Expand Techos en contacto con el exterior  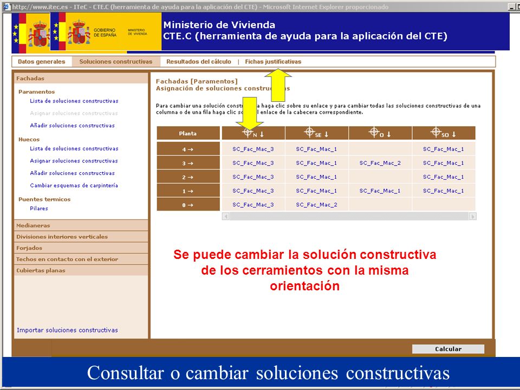point(81,259)
